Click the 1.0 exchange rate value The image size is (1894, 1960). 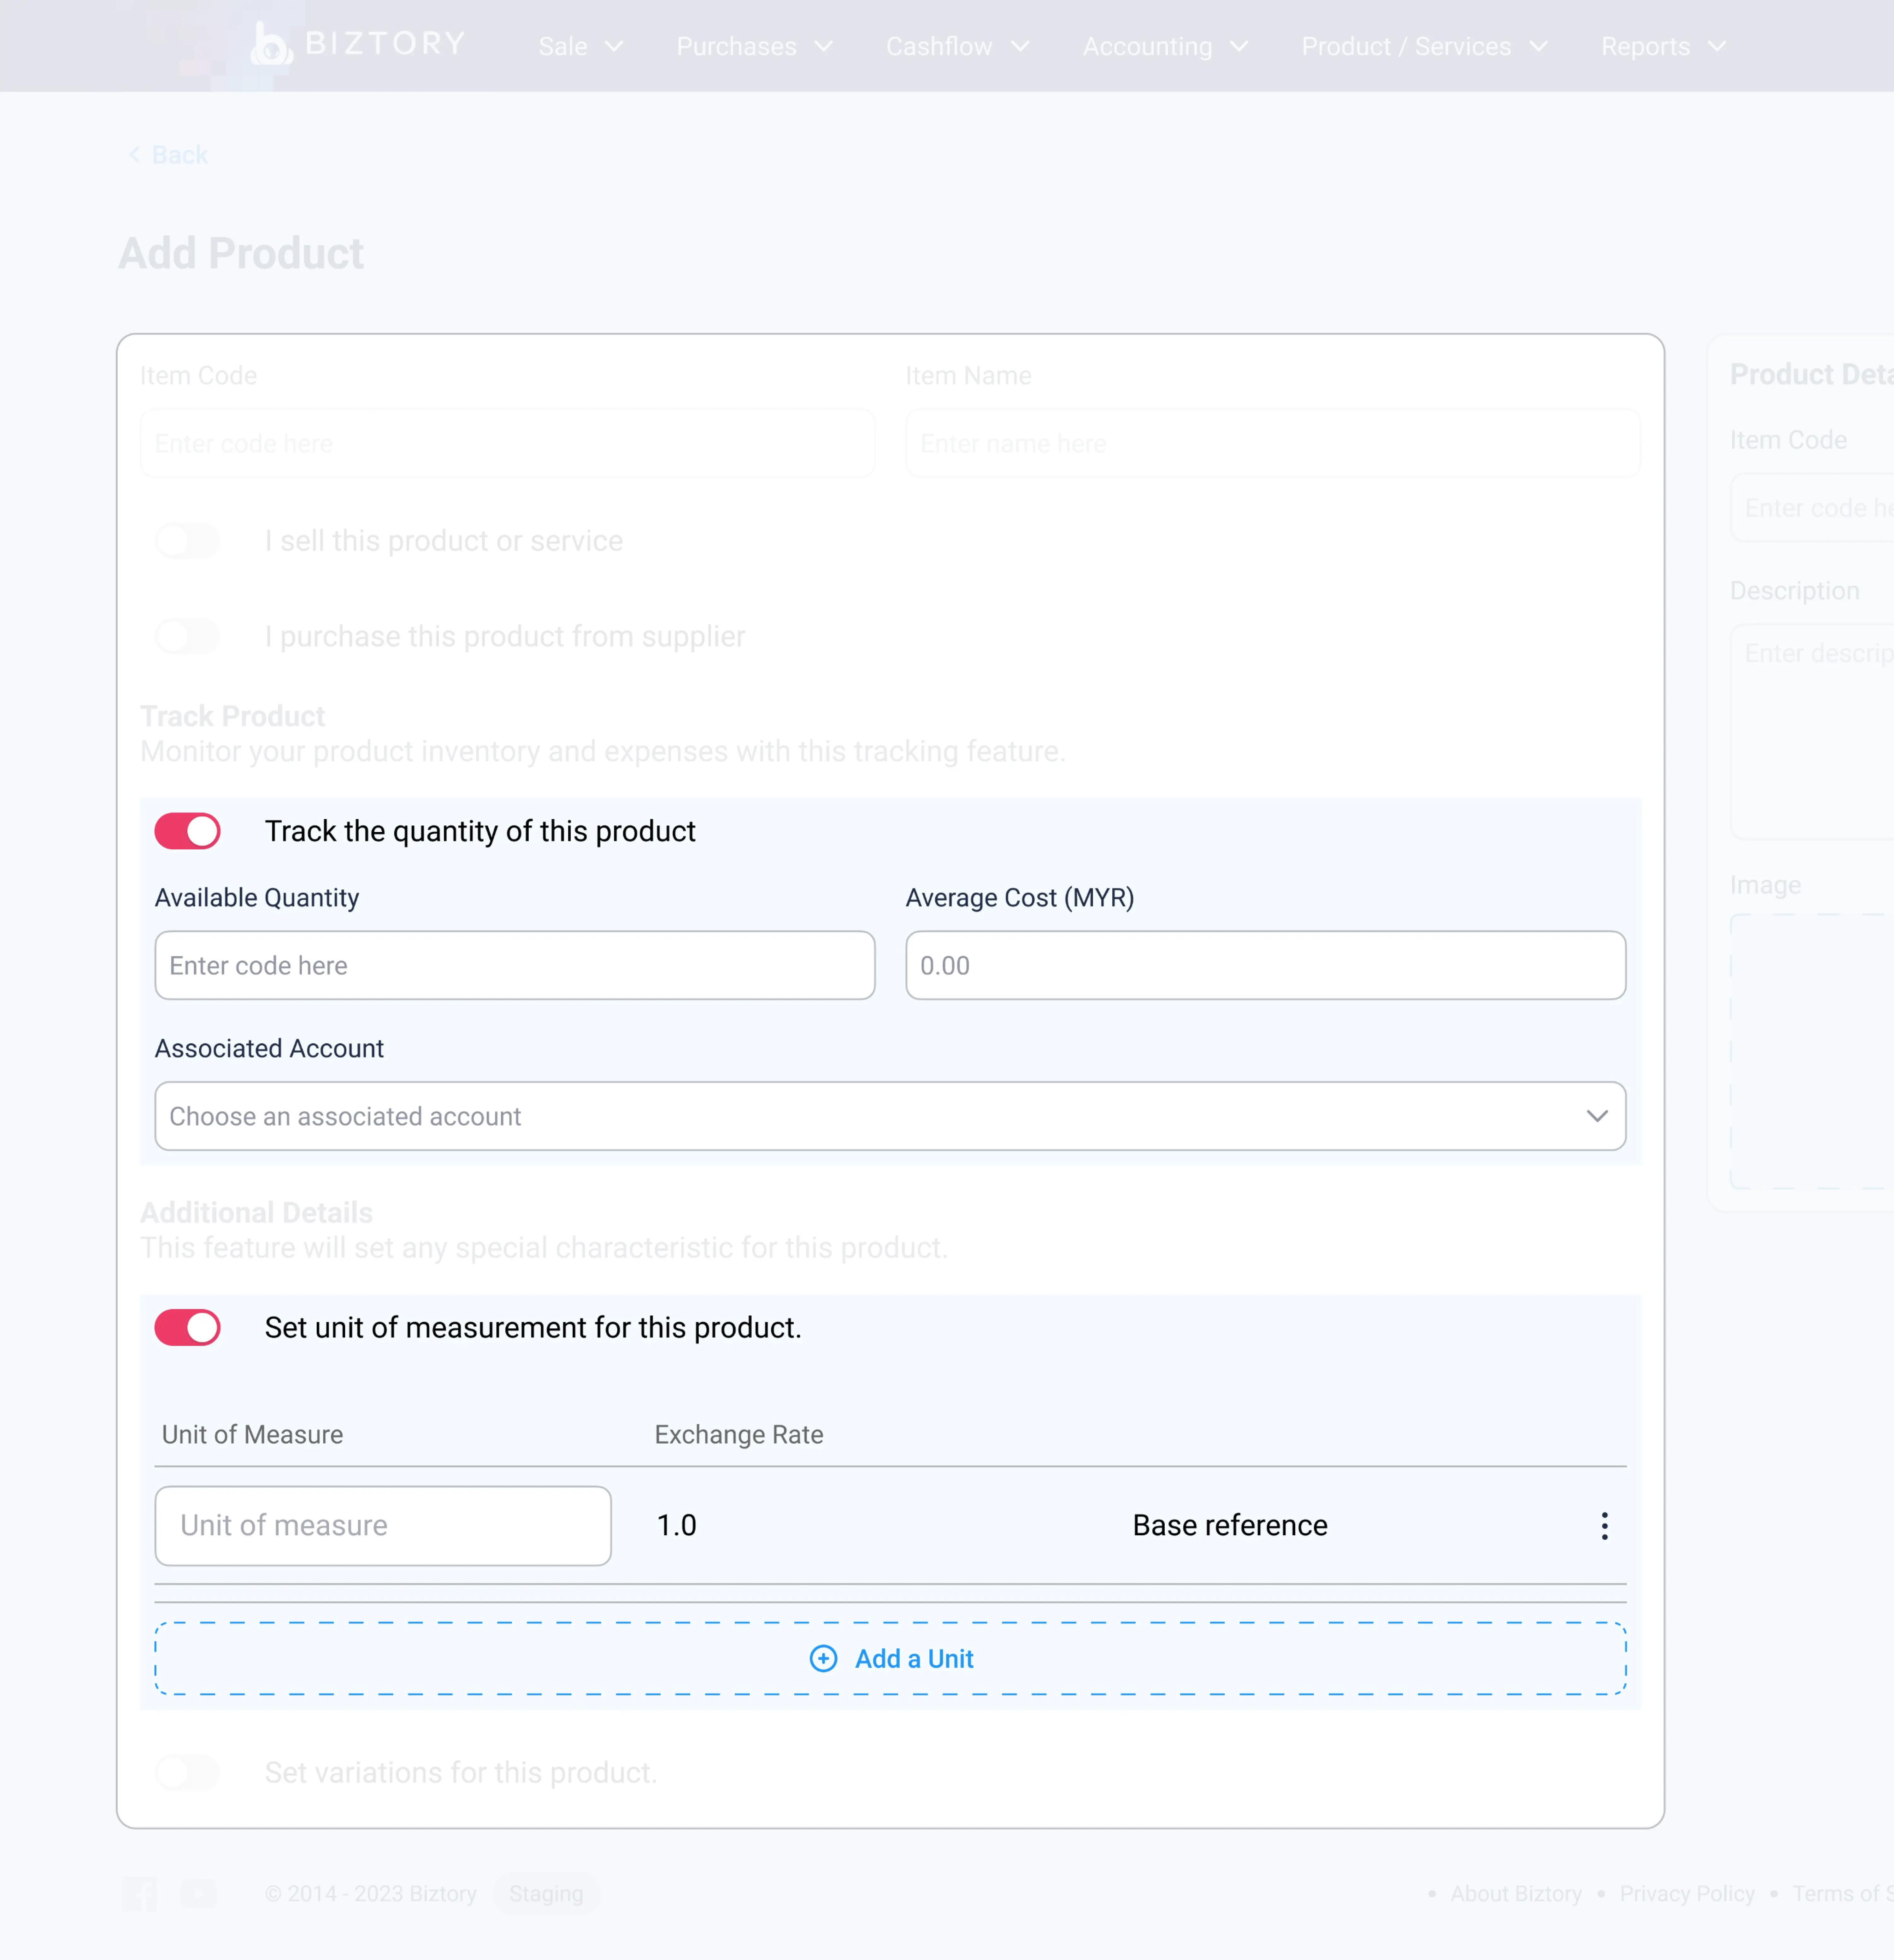677,1526
